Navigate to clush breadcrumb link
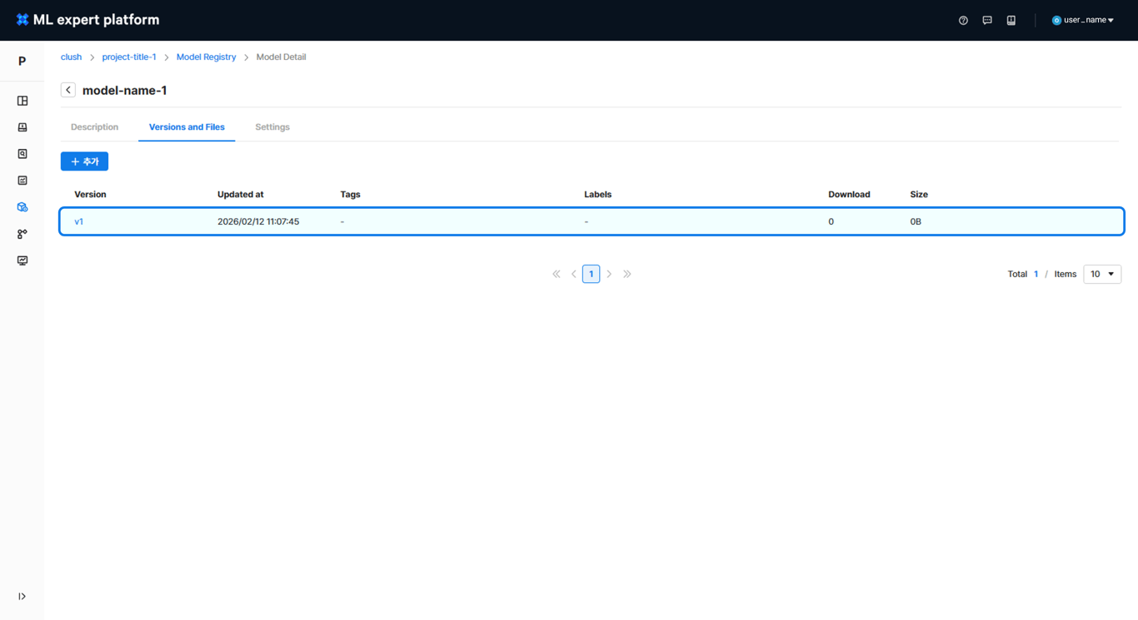This screenshot has width=1138, height=620. [72, 57]
